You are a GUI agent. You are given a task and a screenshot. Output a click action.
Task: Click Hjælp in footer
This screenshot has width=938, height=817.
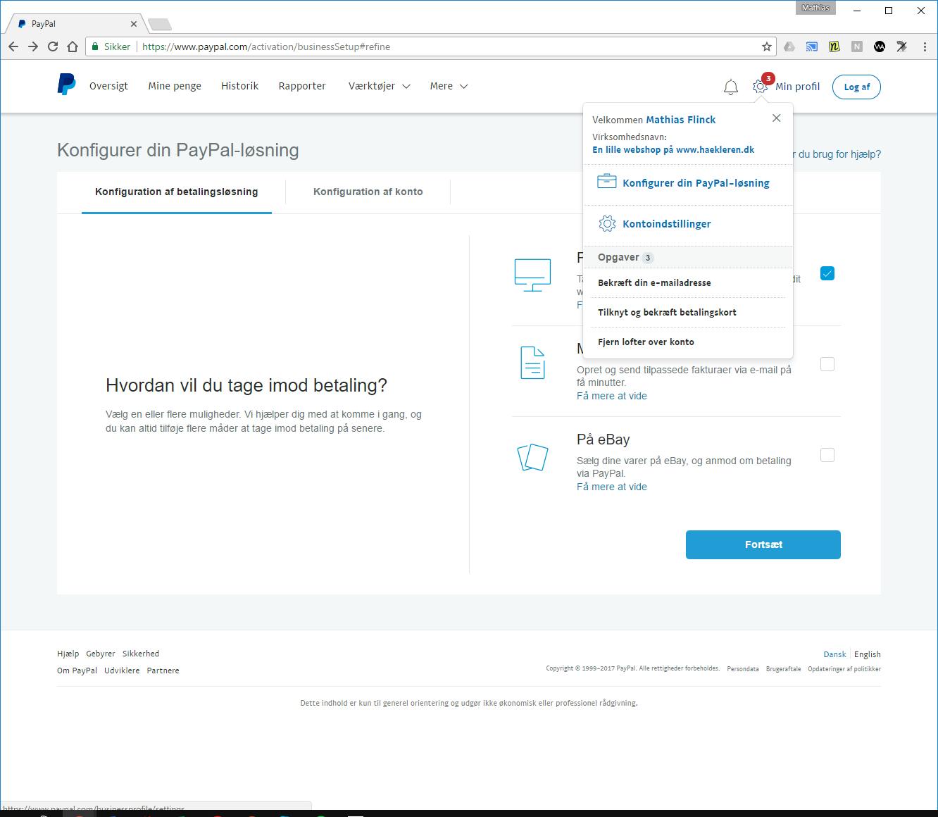point(68,654)
